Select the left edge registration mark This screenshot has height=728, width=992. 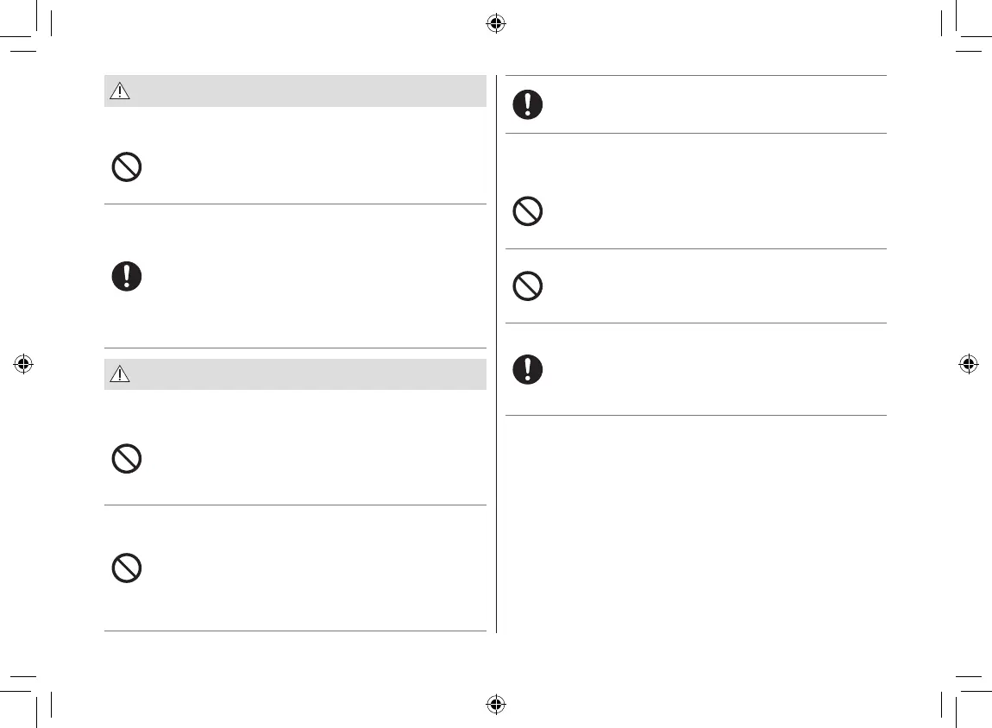(x=23, y=363)
